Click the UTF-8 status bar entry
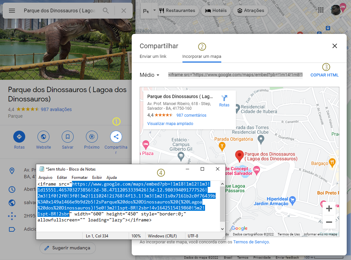Image resolution: width=351 pixels, height=260 pixels. (x=193, y=236)
